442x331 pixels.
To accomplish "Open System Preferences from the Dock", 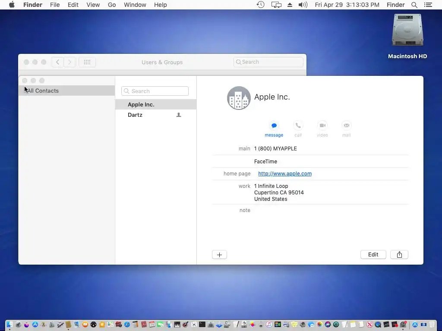I will tap(403, 325).
